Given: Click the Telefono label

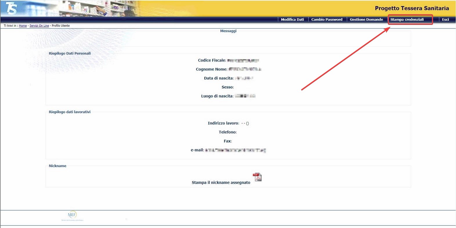Looking at the screenshot, I should (x=228, y=132).
